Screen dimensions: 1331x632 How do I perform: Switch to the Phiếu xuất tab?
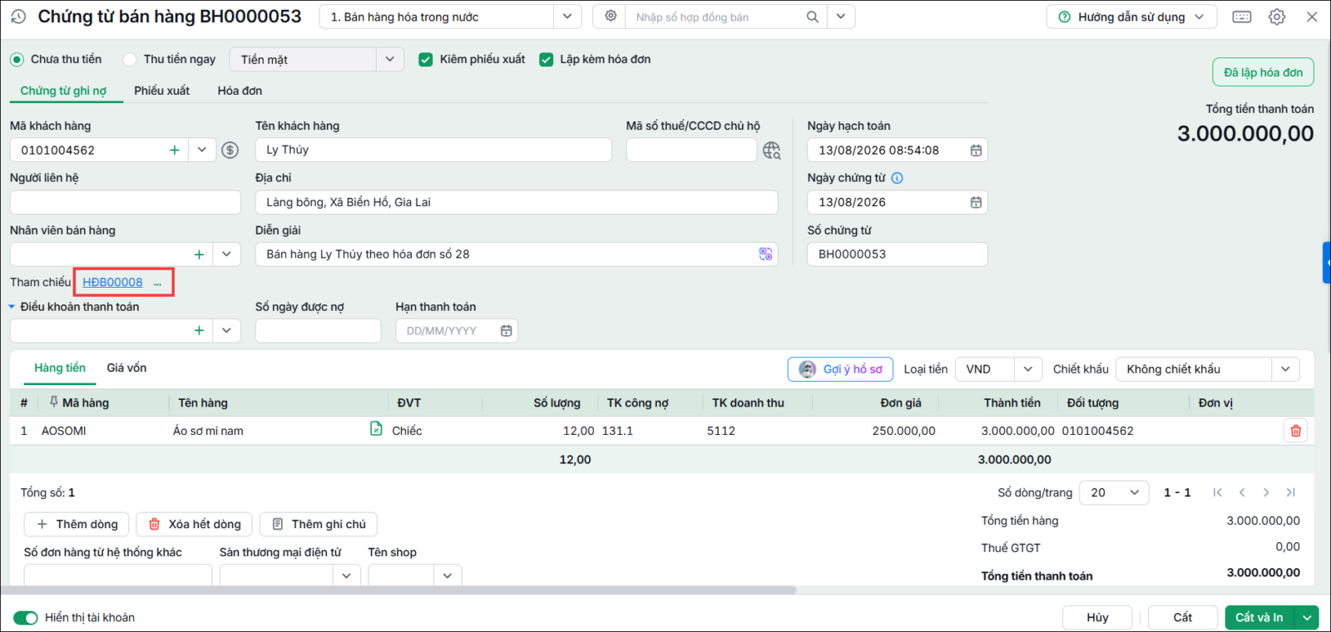click(161, 91)
